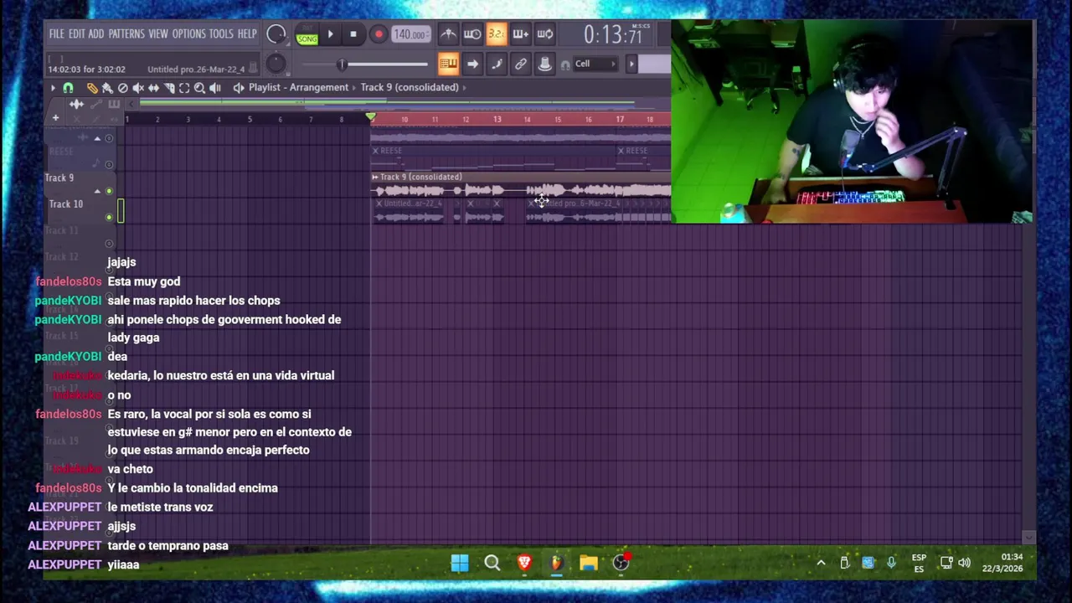
Task: Toggle the mute LED of the REESE track
Action: coord(109,164)
